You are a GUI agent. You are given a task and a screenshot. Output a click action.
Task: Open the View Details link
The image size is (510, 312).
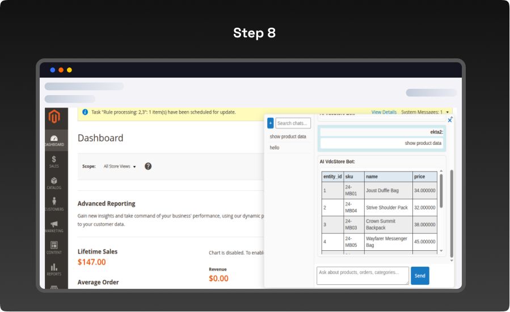coord(384,112)
